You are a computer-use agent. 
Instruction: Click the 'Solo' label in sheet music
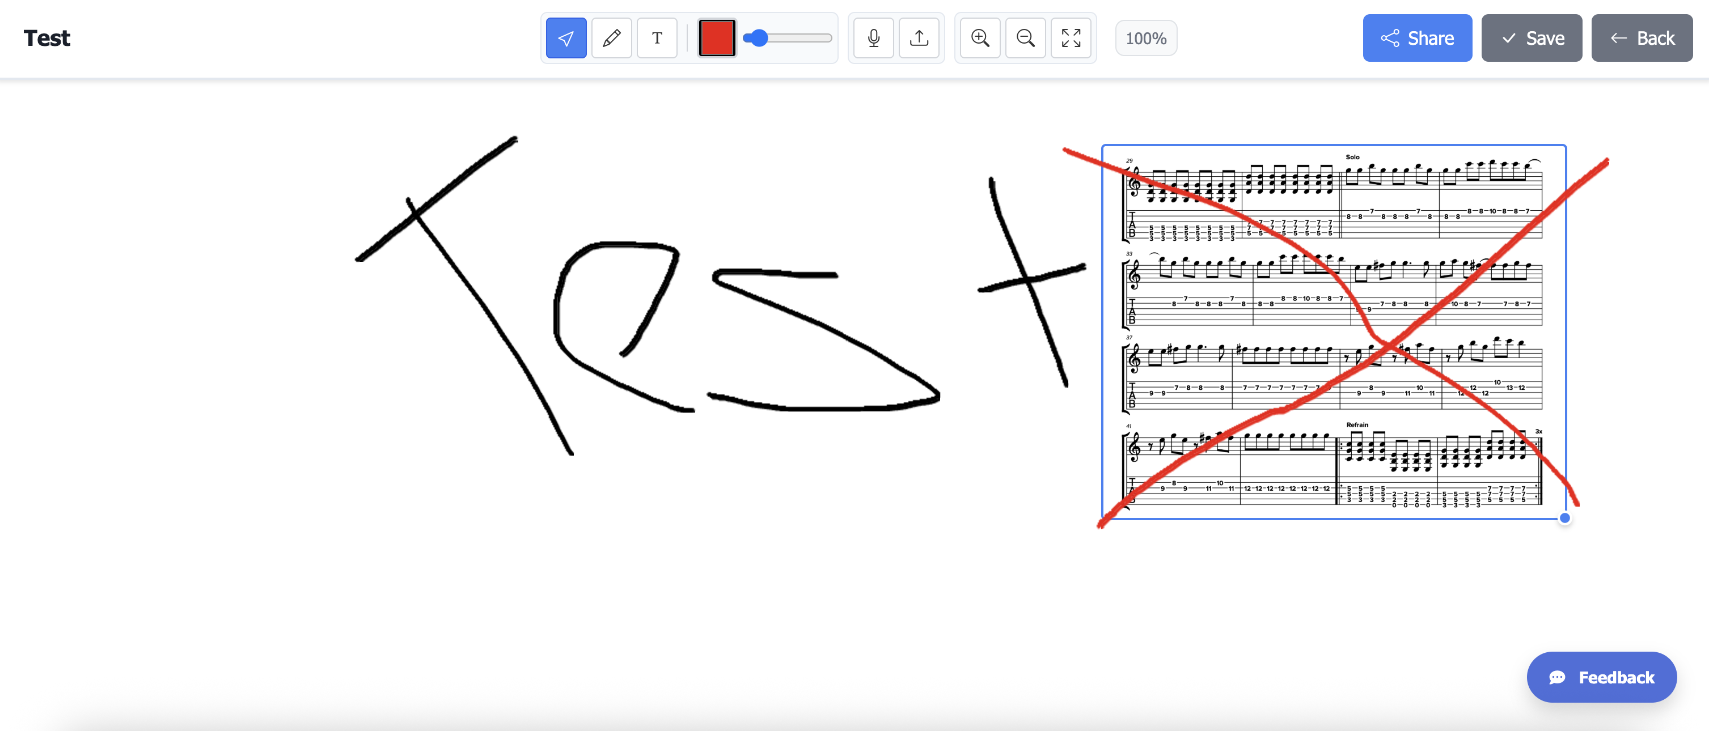[1352, 157]
